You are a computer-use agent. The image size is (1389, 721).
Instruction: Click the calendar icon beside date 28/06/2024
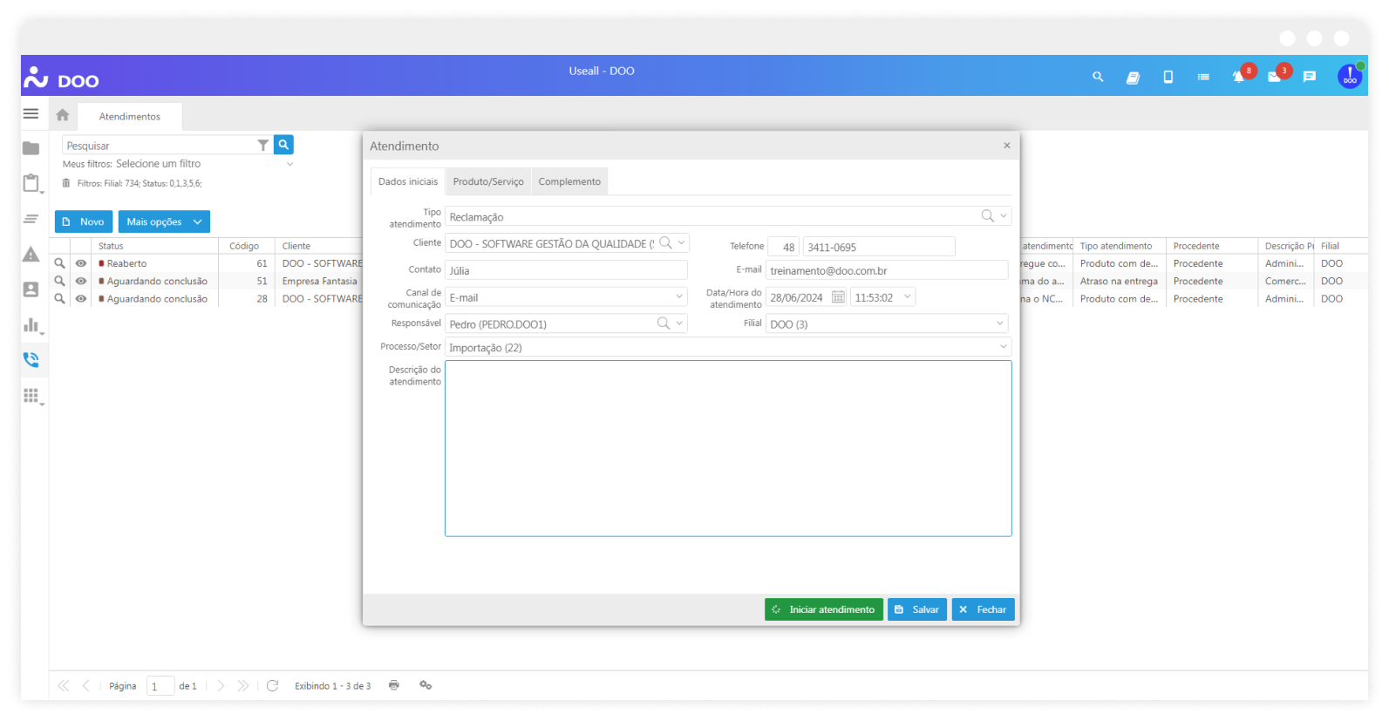click(x=838, y=297)
